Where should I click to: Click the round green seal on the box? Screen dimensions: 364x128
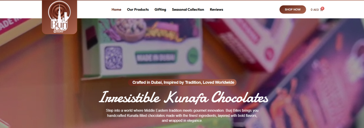tap(193, 55)
